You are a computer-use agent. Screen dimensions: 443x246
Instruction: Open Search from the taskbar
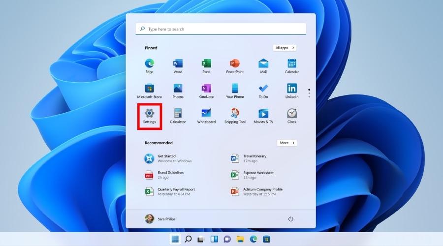point(188,239)
